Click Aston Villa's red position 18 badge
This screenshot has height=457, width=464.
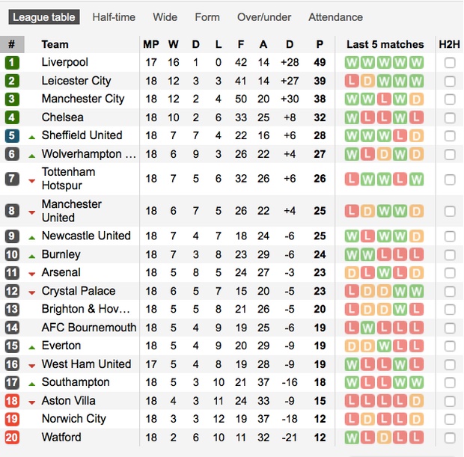coord(12,401)
